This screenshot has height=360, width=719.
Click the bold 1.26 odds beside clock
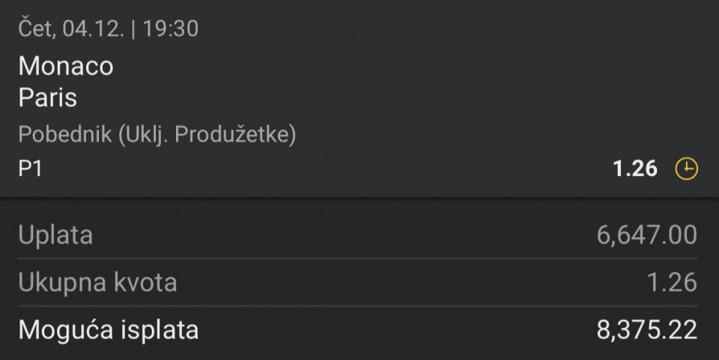pos(634,170)
